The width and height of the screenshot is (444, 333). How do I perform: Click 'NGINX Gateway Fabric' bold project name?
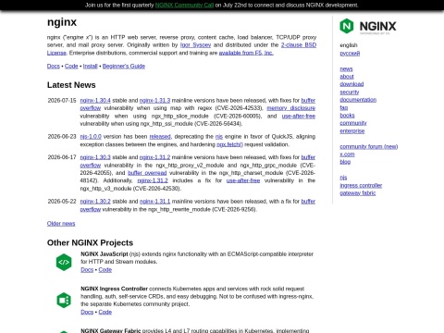pyautogui.click(x=111, y=330)
